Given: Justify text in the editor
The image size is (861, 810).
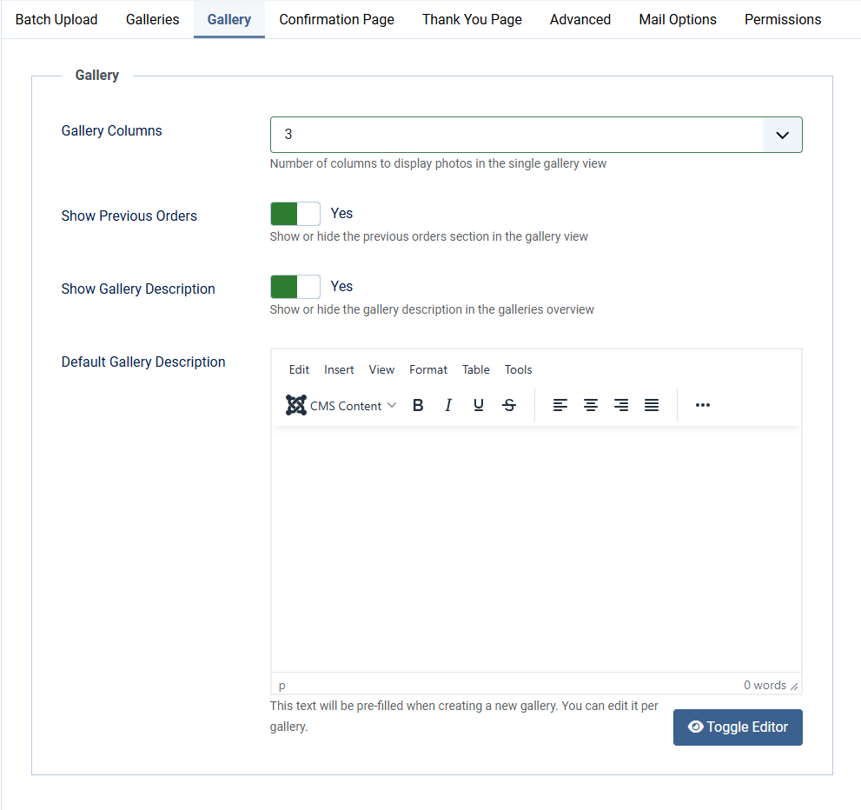Looking at the screenshot, I should [x=652, y=405].
